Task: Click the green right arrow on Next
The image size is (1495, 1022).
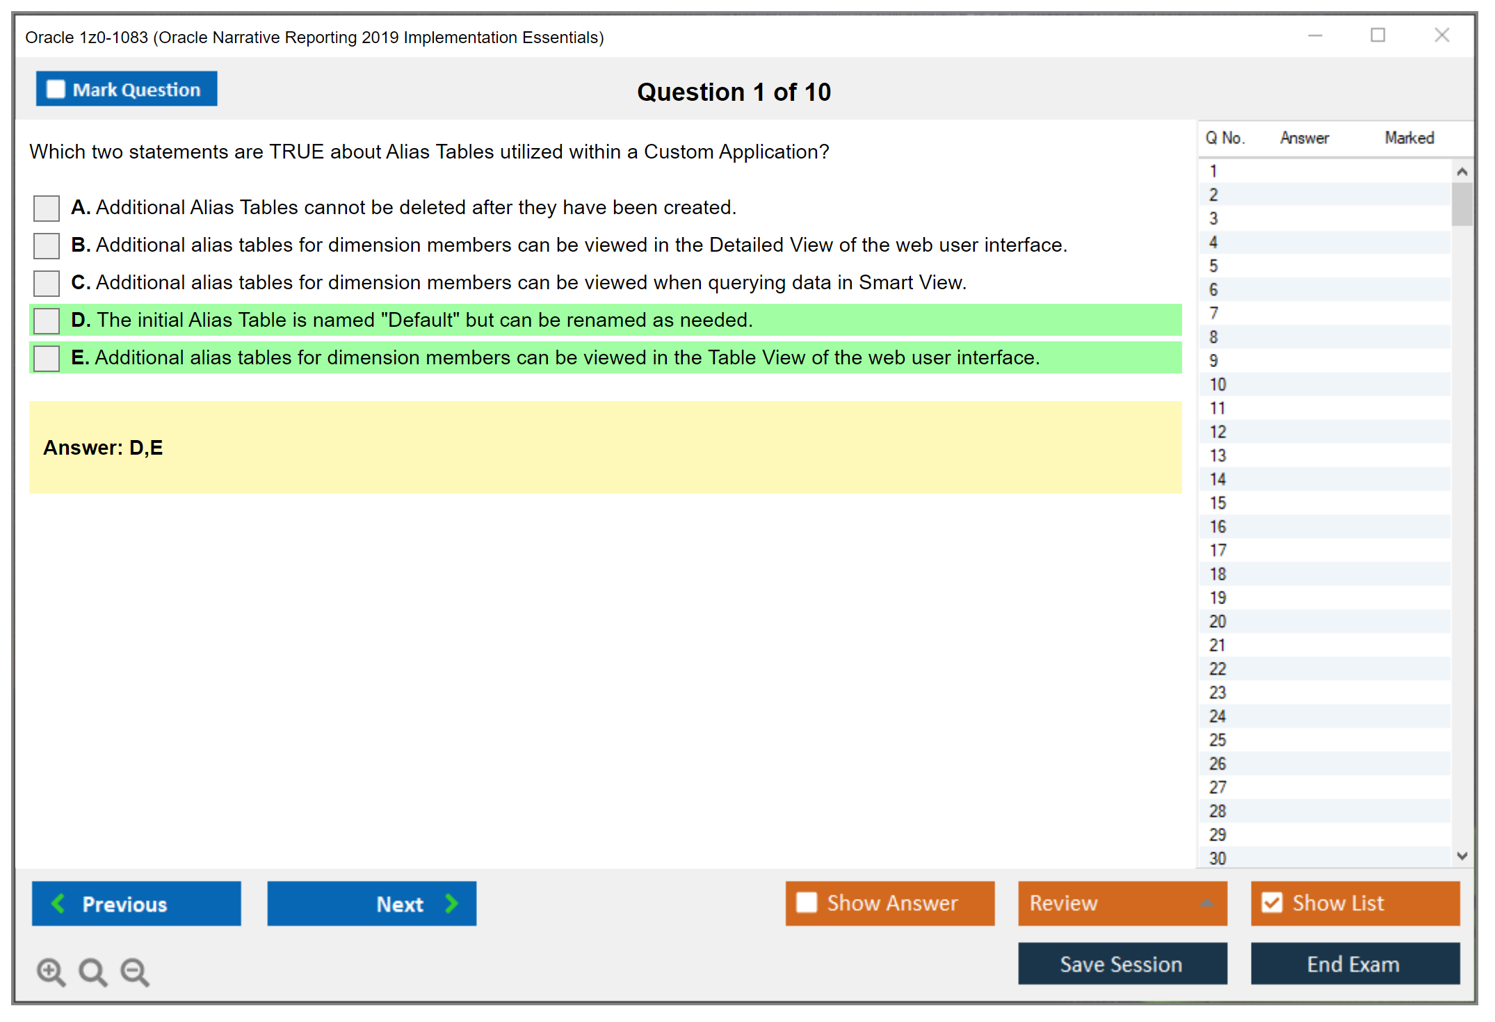Action: 451,903
